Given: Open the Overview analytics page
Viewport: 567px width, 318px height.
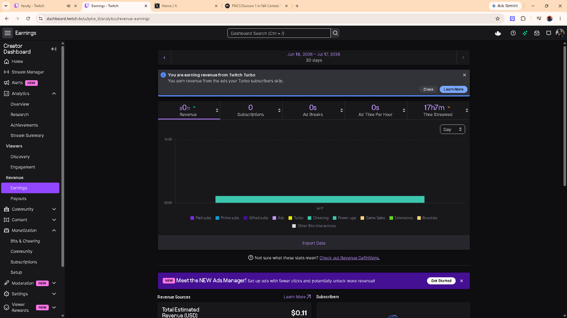Looking at the screenshot, I should click(x=20, y=104).
